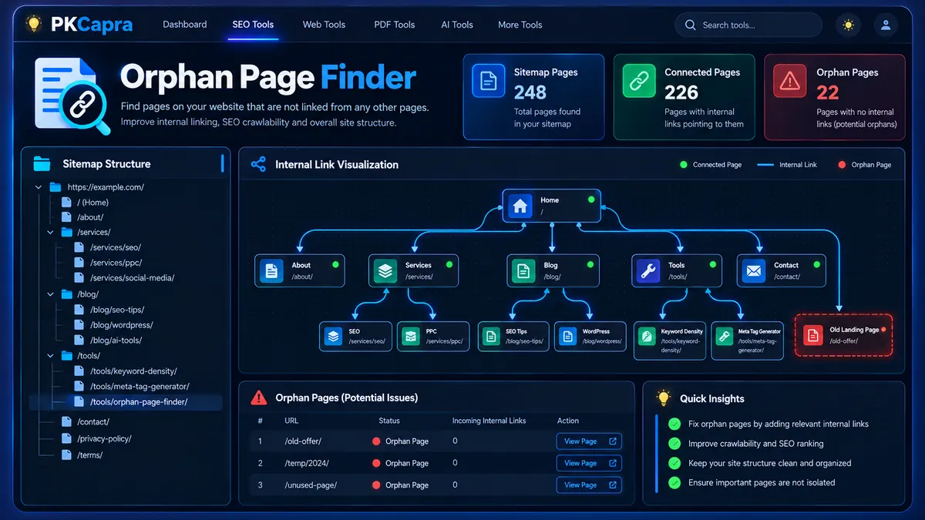This screenshot has height=520, width=925.
Task: Click the Incoming Internal Links column header
Action: (x=489, y=421)
